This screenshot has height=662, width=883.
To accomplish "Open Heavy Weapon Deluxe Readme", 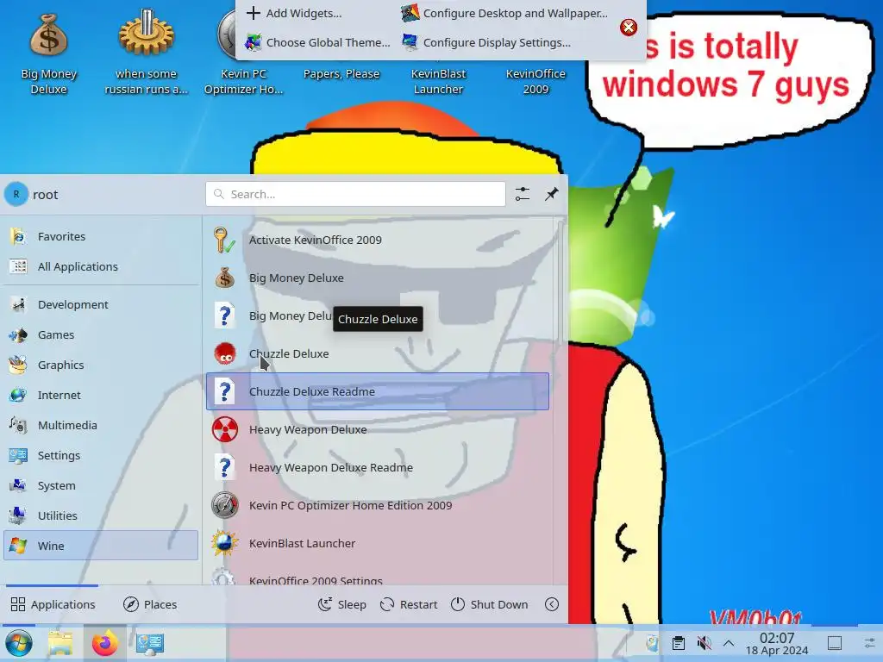I will (378, 467).
